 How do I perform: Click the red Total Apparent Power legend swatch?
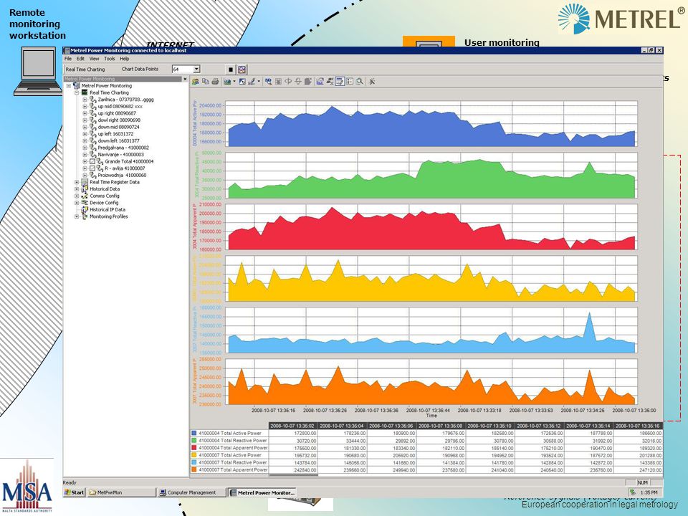click(x=194, y=448)
